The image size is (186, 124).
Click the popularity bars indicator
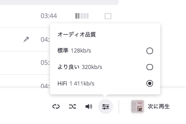tap(82, 16)
